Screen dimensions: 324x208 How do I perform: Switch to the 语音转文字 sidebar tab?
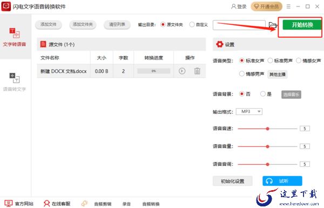coord(15,82)
